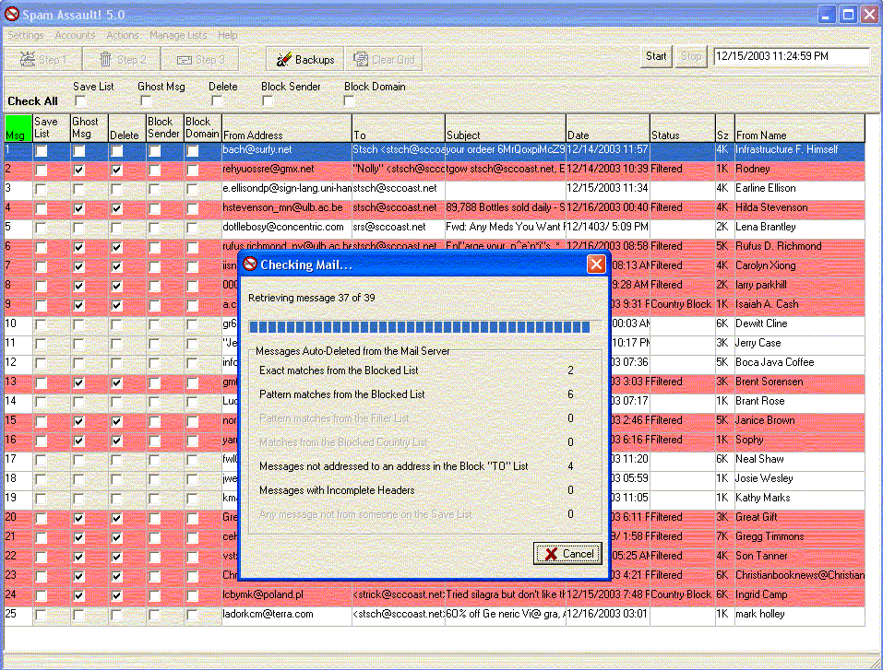Close the Checking Mail dialog

pos(596,264)
